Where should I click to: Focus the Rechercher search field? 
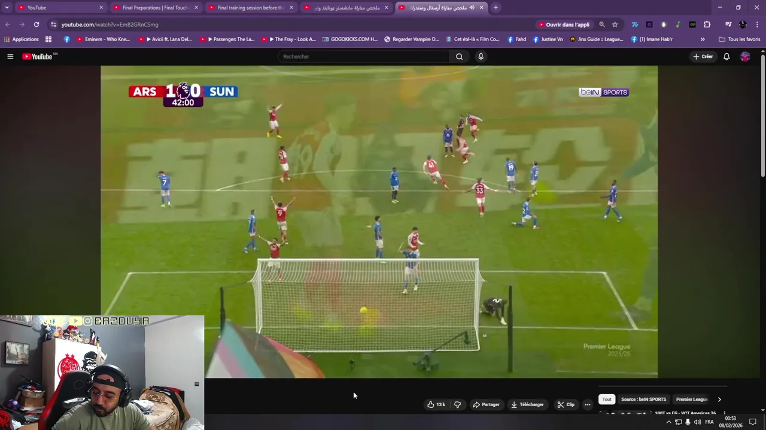coord(363,57)
